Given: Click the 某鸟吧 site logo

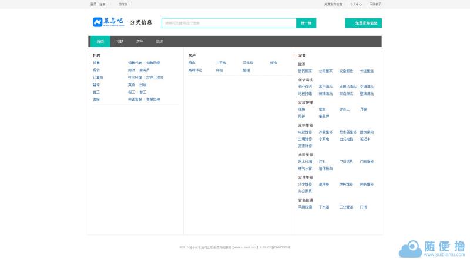Looking at the screenshot, I should [108, 22].
